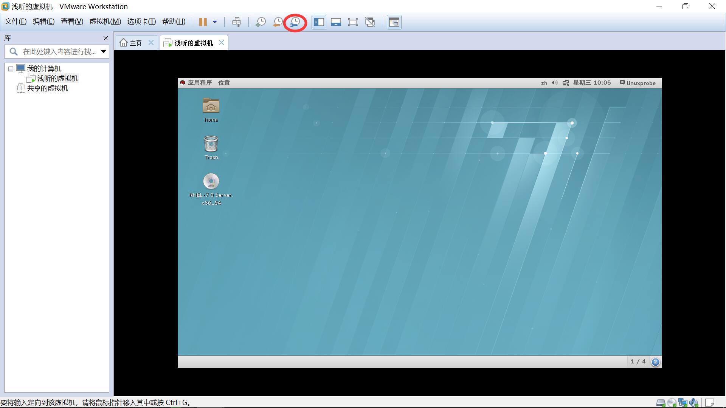Click the library search input field
726x408 pixels.
[x=59, y=51]
